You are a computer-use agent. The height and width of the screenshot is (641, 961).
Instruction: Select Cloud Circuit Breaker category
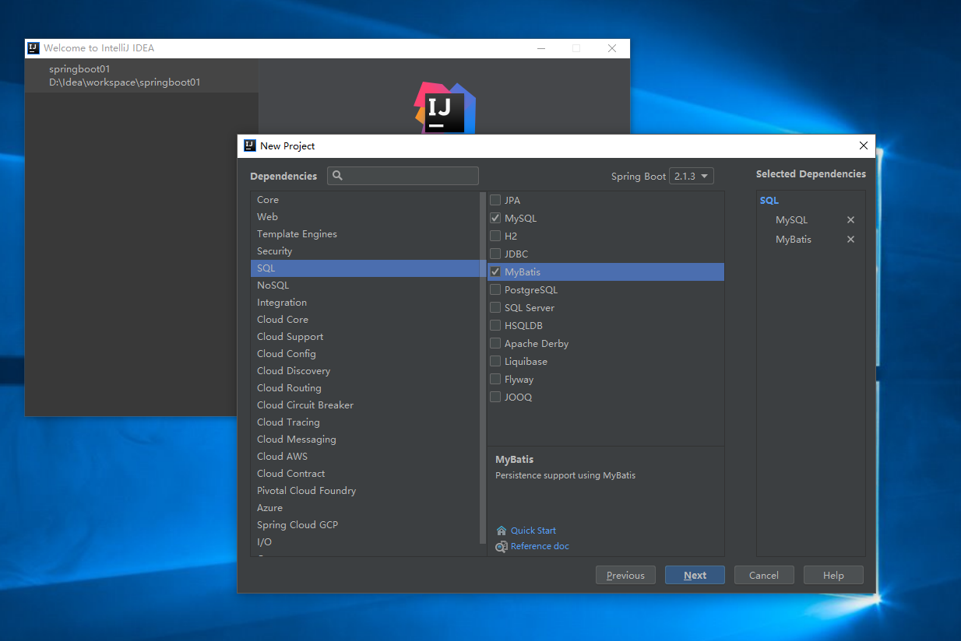(364, 405)
